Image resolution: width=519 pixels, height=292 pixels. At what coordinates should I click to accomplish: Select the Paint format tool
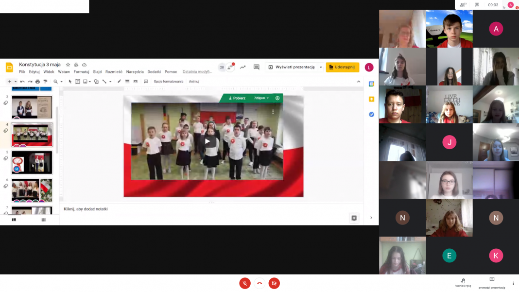tap(45, 82)
